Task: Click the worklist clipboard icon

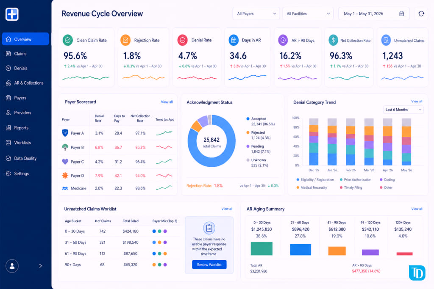Action: point(209,228)
